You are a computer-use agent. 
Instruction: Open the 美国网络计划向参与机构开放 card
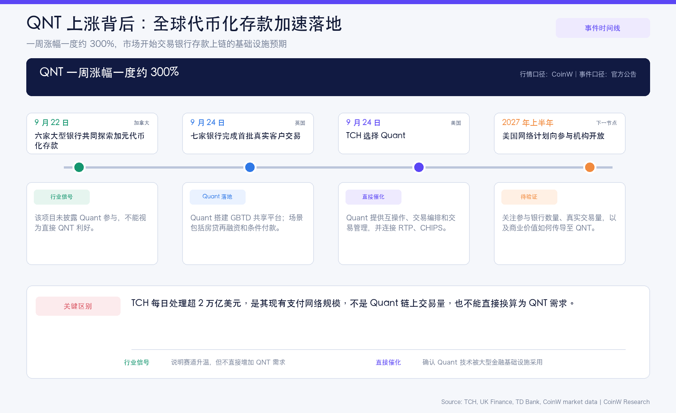click(x=560, y=134)
